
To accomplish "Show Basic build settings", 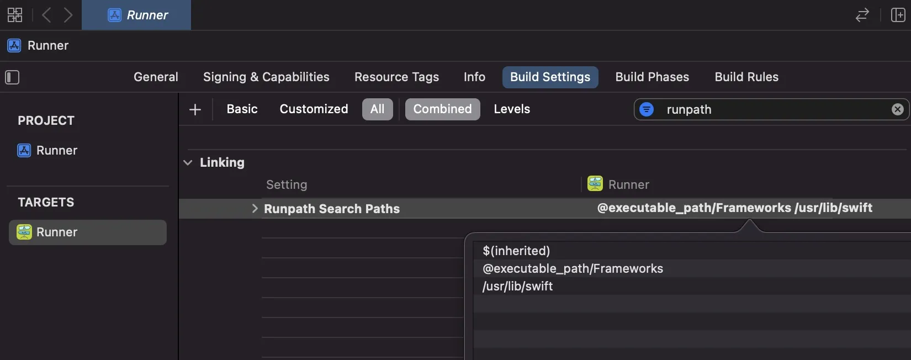I will (242, 109).
